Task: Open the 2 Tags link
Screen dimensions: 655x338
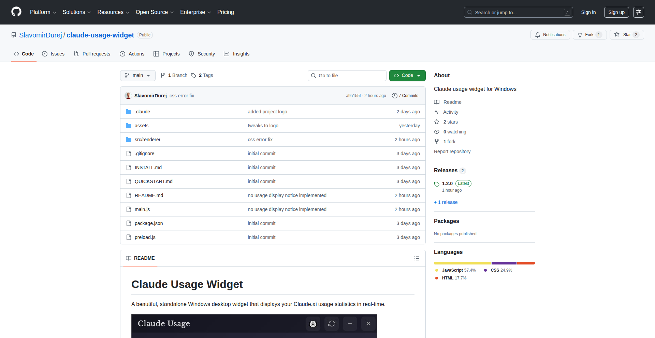Action: coord(202,76)
